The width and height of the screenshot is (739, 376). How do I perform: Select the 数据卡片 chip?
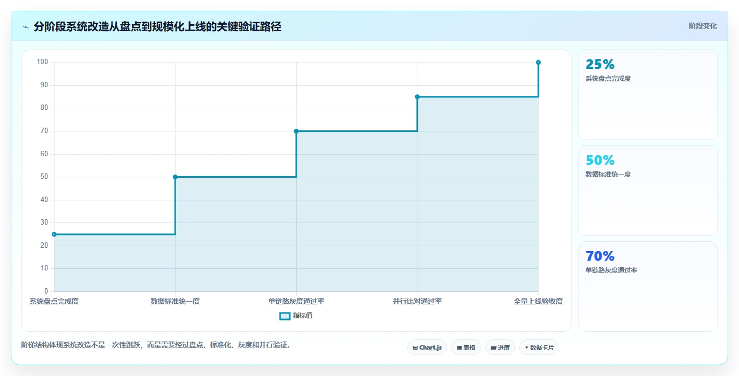(x=539, y=347)
